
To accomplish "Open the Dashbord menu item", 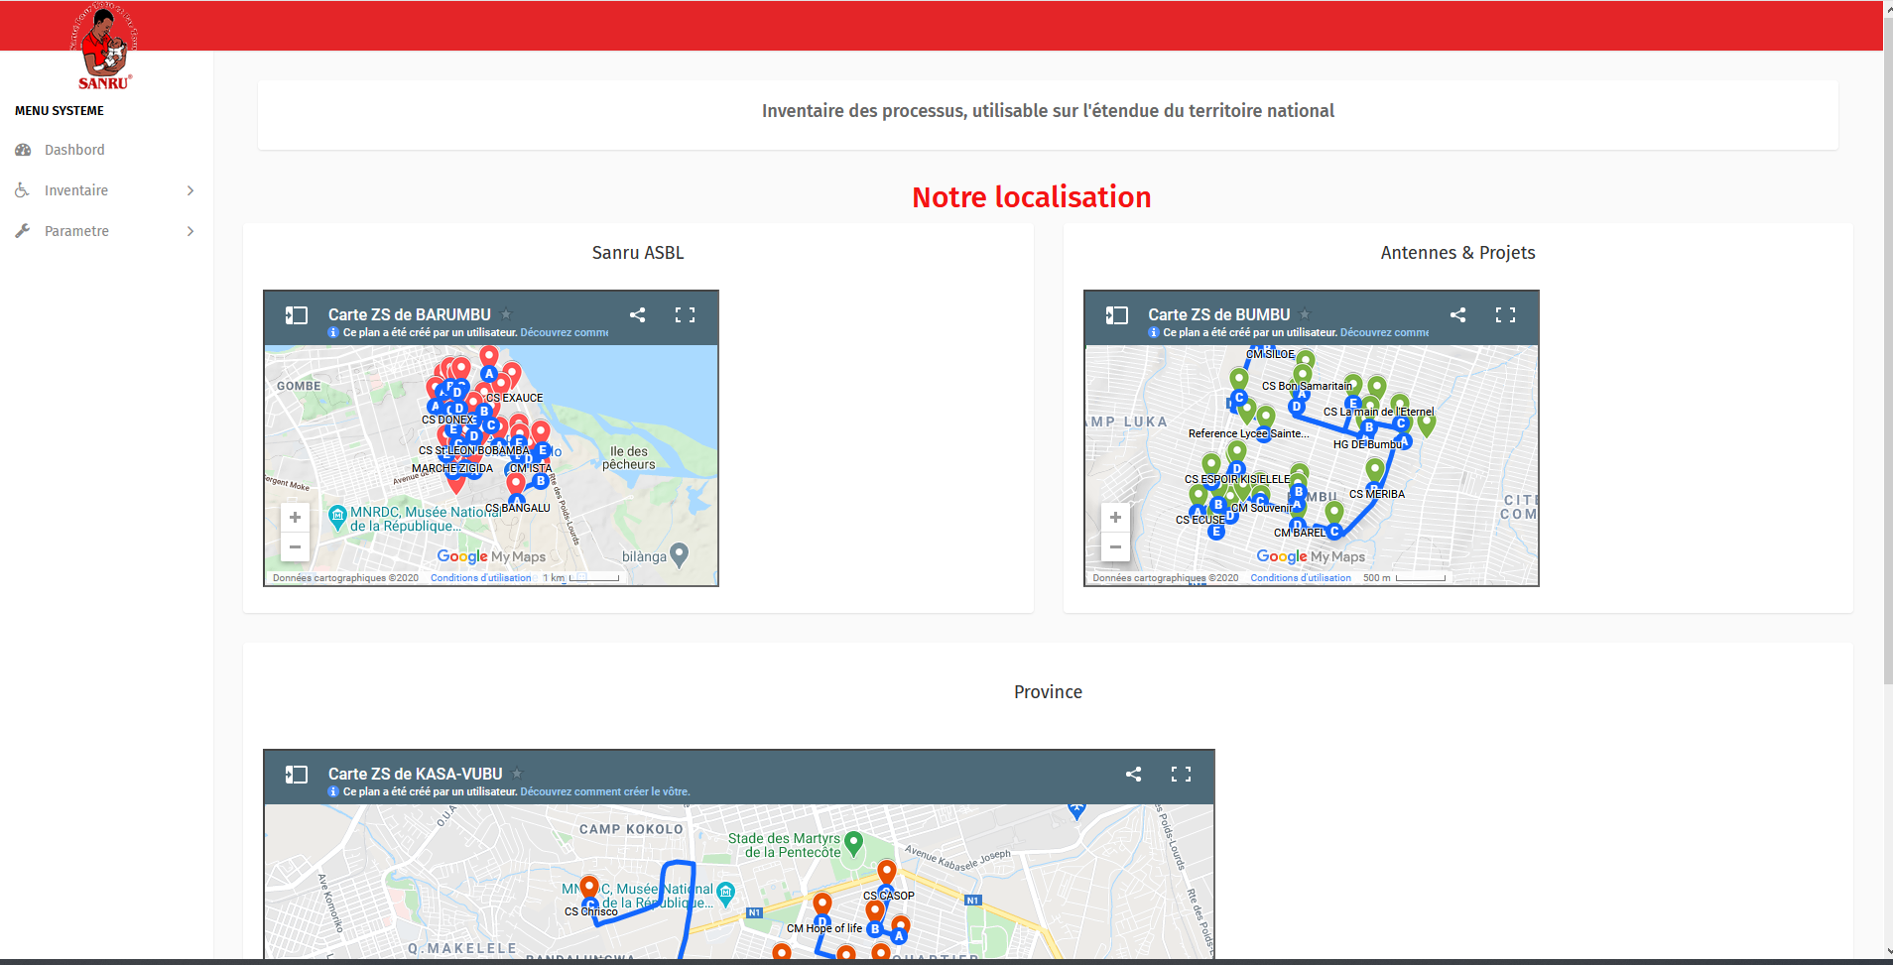I will [74, 150].
